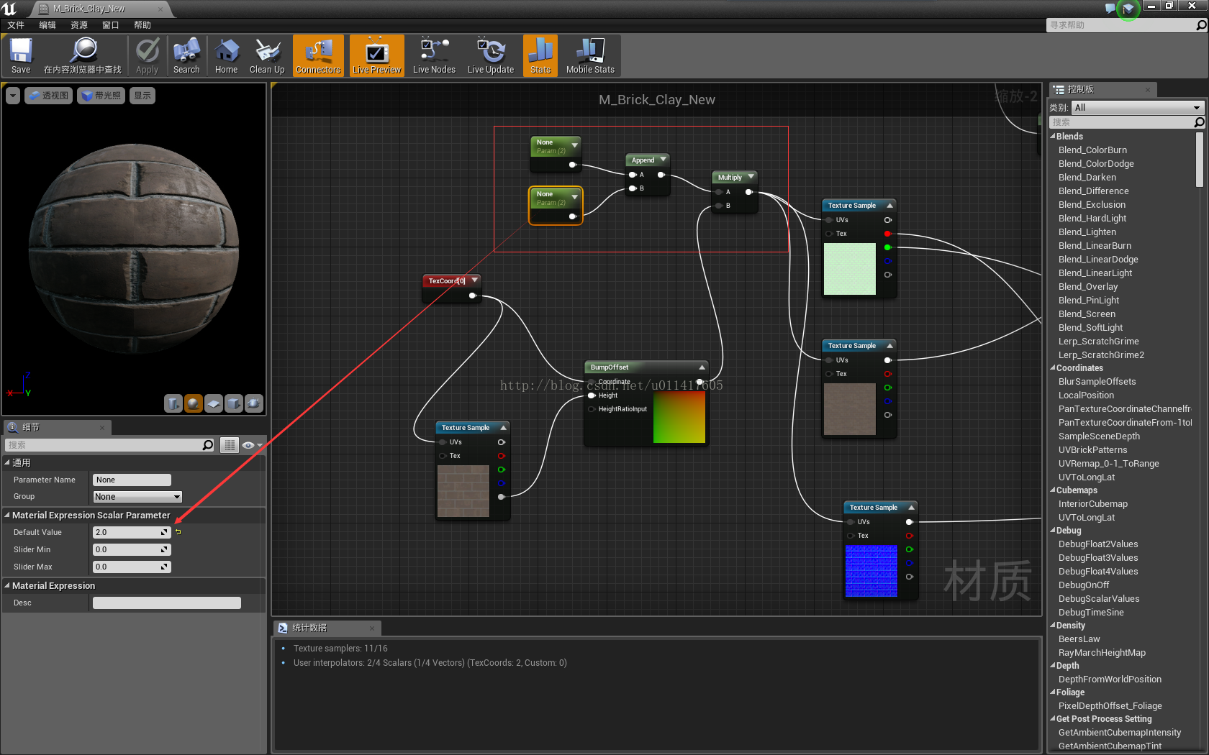Collapse the Blends section in the palette
Screen dimensions: 1209x755
[x=1054, y=136]
